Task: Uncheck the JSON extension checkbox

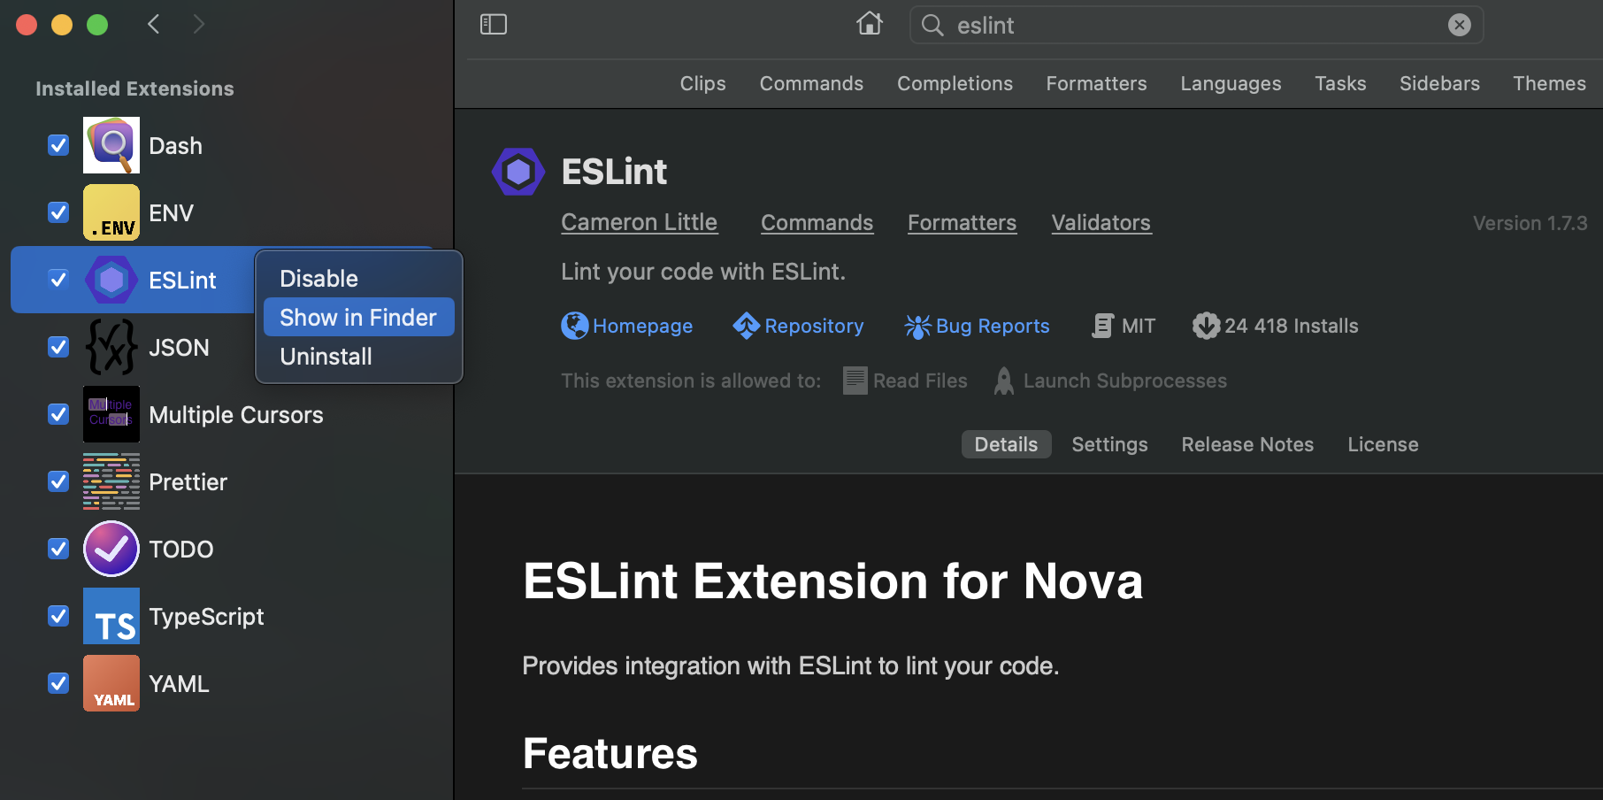Action: tap(58, 347)
